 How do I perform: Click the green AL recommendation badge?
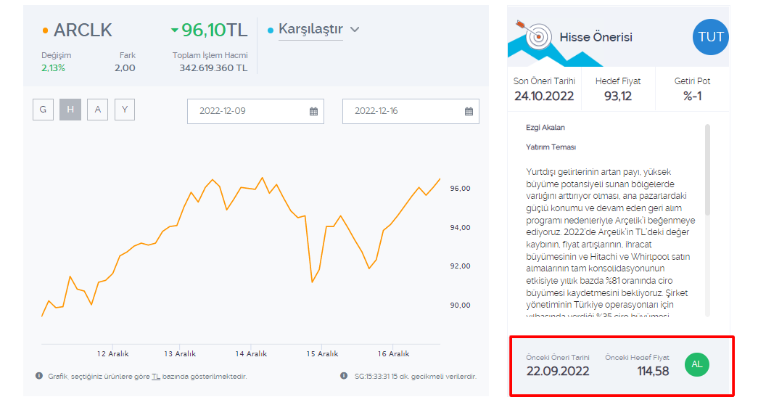click(696, 364)
